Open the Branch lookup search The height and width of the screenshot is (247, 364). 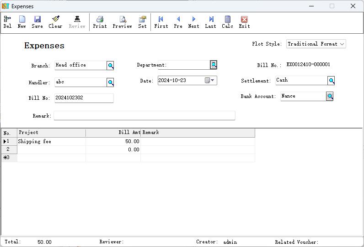[110, 66]
